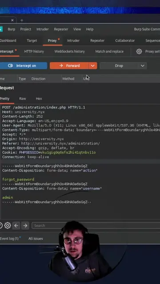This screenshot has height=284, width=160.
Task: Click the request editor settings gear icon
Action: [8, 225]
